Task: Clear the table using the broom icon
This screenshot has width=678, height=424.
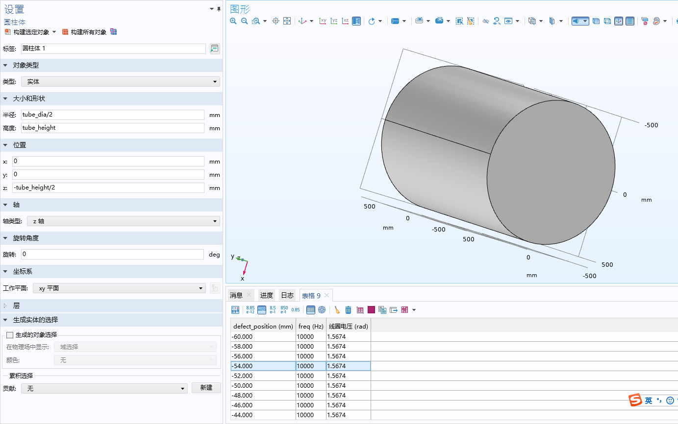Action: coord(337,309)
